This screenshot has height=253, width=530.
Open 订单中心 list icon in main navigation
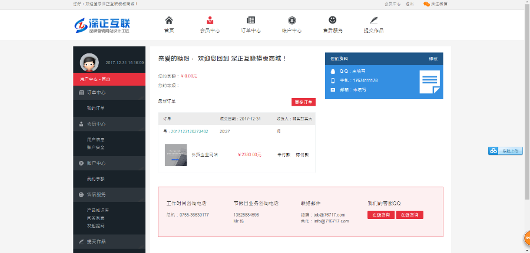(x=251, y=20)
